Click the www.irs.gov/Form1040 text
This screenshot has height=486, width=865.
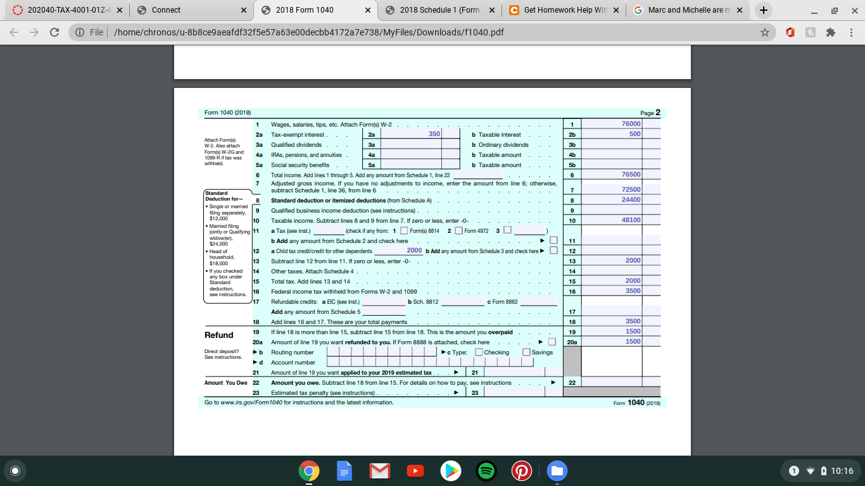click(252, 402)
